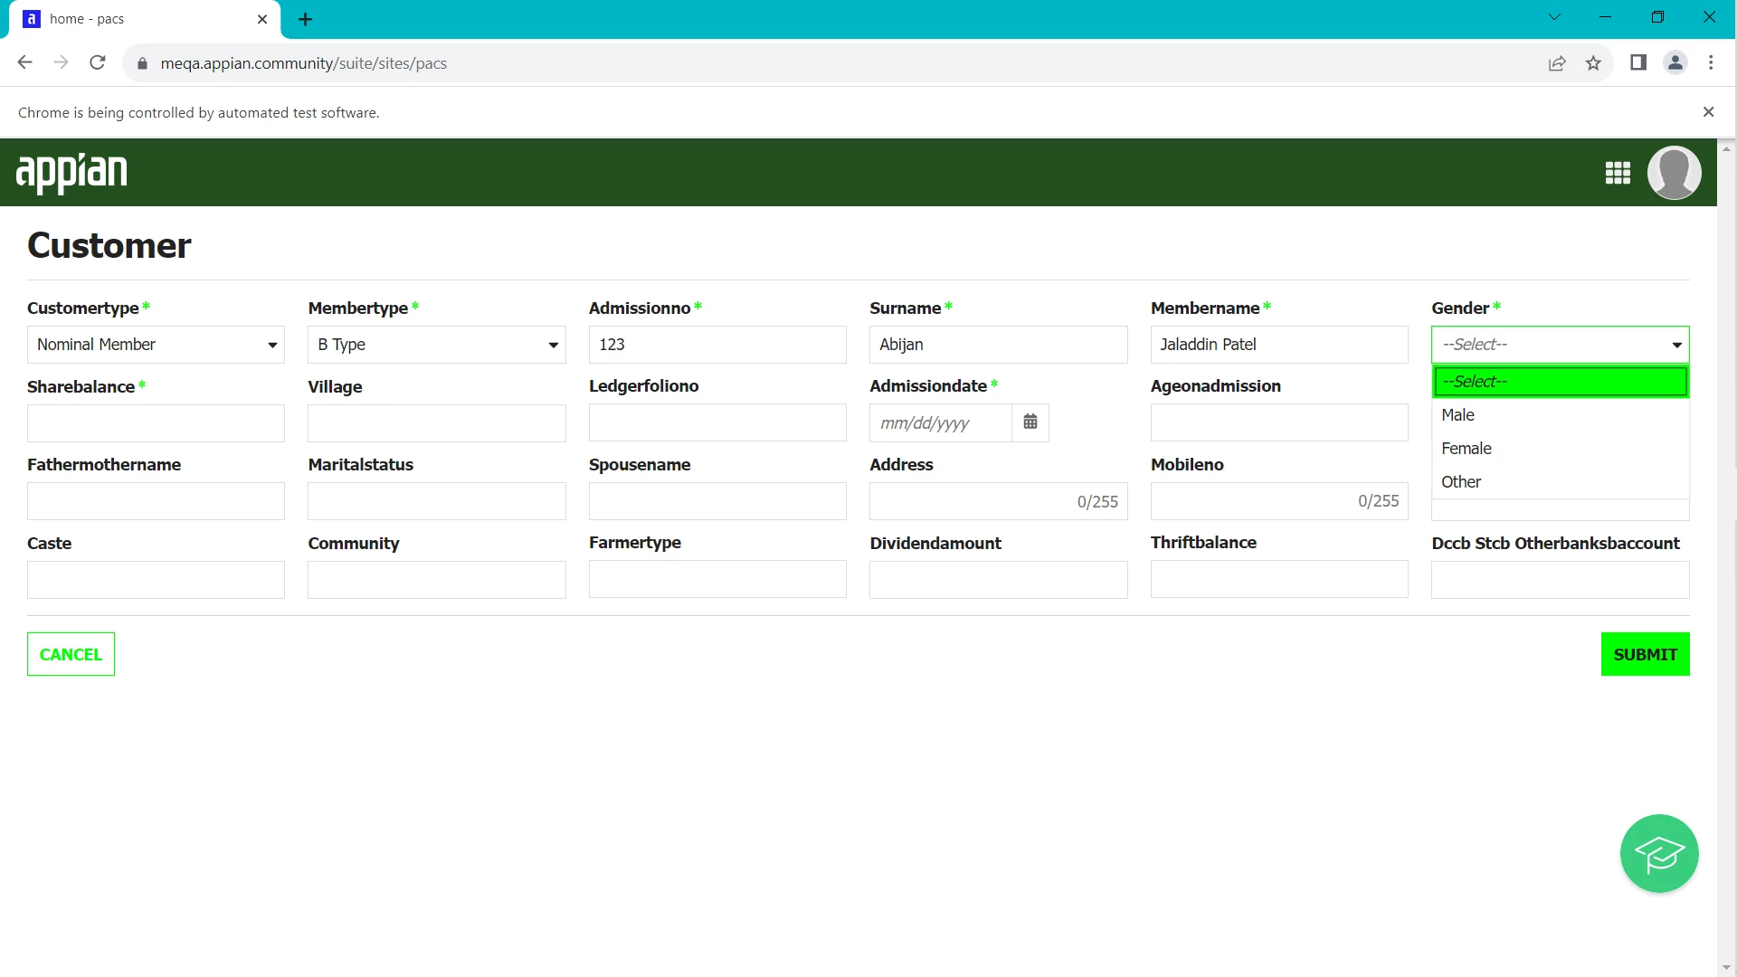This screenshot has height=977, width=1737.
Task: Focus the Thriftbalance field
Action: 1279,579
